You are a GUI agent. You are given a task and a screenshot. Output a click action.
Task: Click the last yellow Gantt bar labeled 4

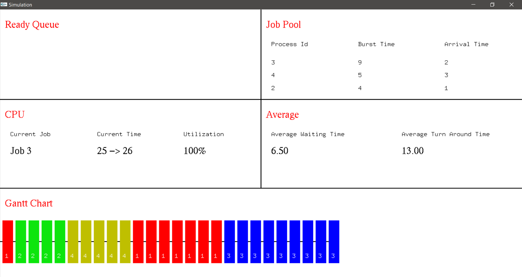(x=125, y=242)
